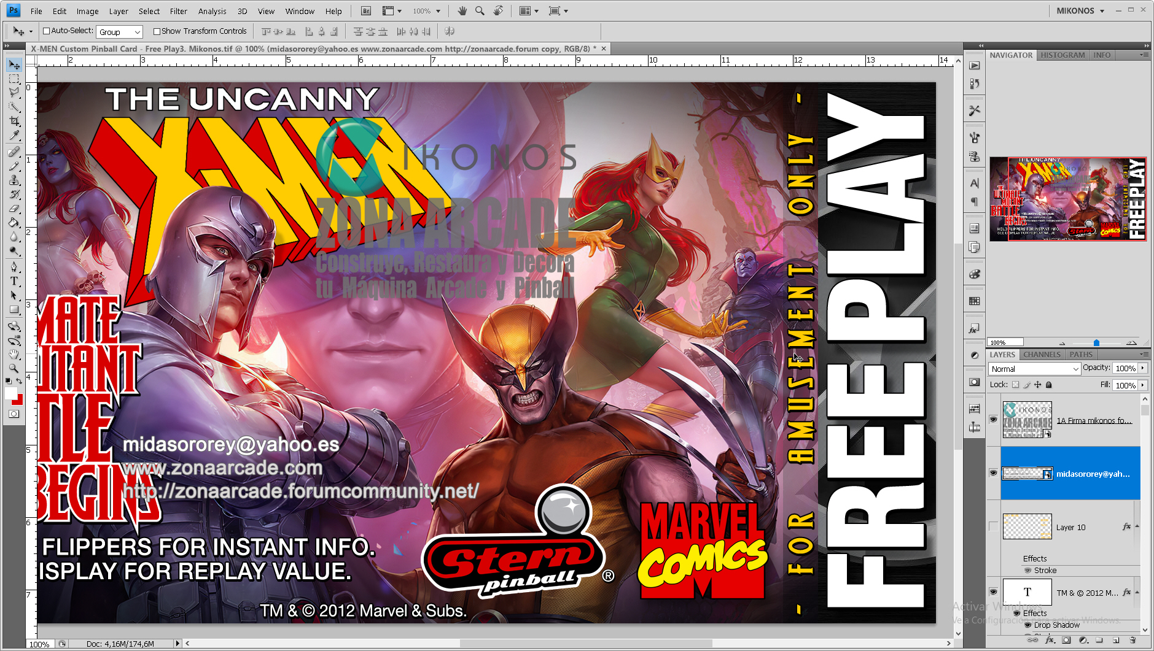Click the Navigator preview thumbnail
Viewport: 1154px width, 651px height.
click(1068, 199)
